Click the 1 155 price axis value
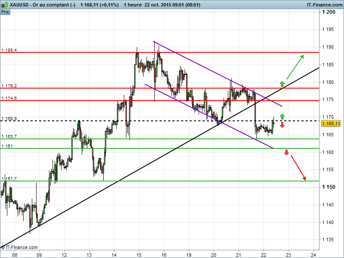The height and width of the screenshot is (258, 344). click(x=328, y=169)
